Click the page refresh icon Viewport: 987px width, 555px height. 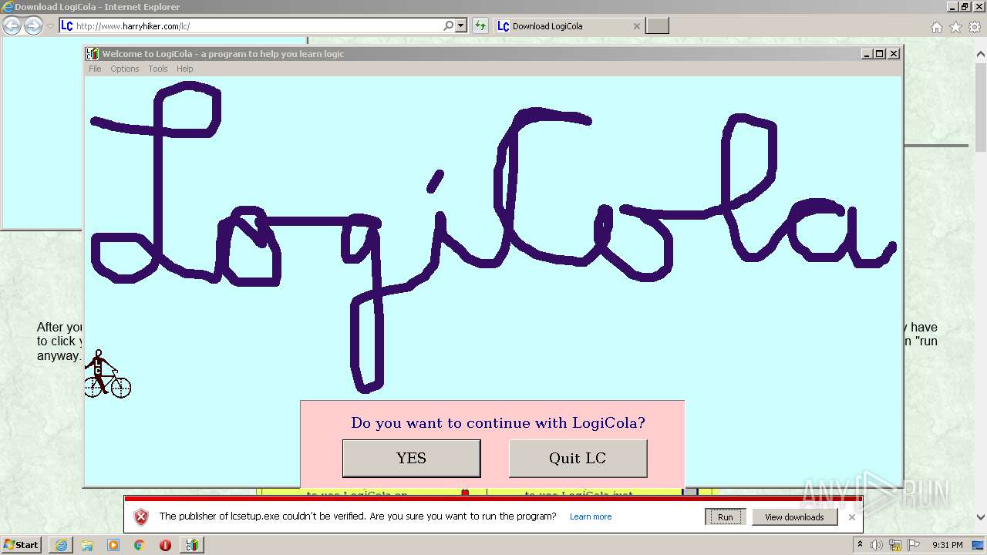pos(480,25)
